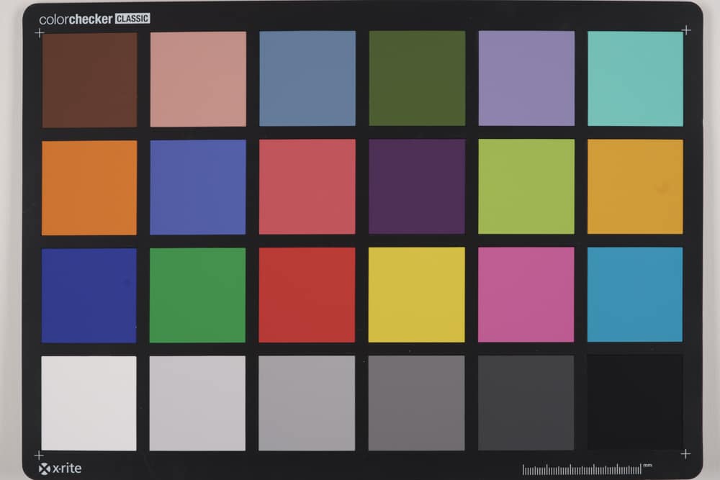Pick the magenta patch
This screenshot has height=480, width=720.
[x=526, y=294]
